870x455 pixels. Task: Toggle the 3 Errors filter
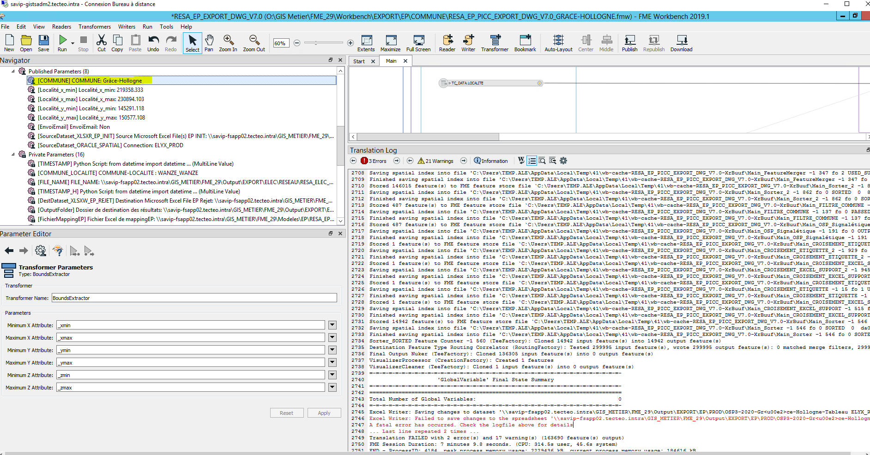tap(374, 161)
